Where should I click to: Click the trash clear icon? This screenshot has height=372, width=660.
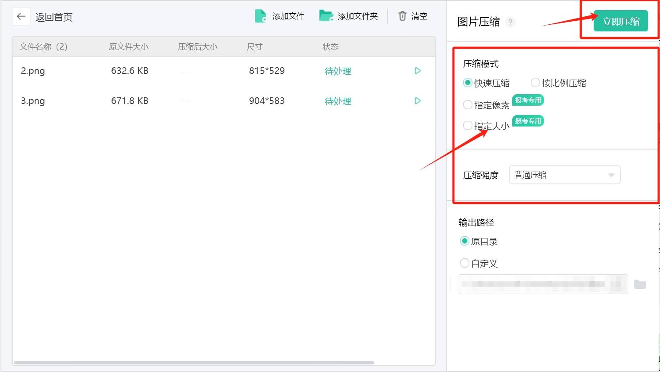[402, 16]
